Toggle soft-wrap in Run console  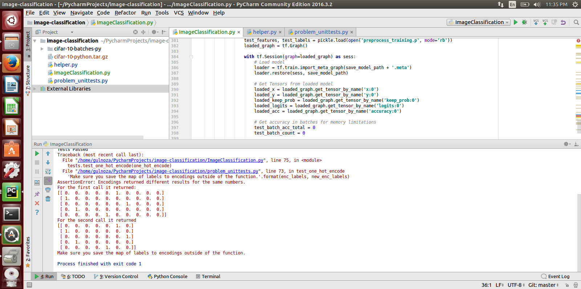click(x=48, y=172)
